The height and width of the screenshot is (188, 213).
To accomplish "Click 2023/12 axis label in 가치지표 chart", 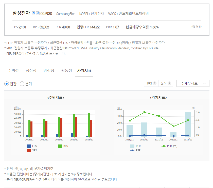I will (188, 139).
